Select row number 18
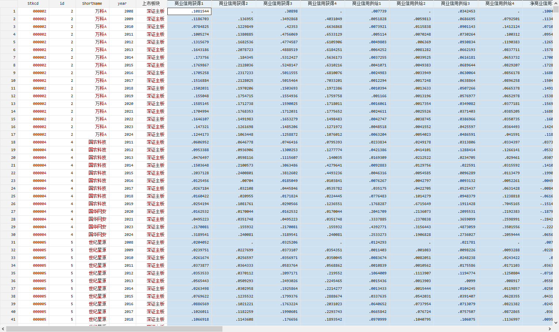559x332 pixels. pos(9,142)
